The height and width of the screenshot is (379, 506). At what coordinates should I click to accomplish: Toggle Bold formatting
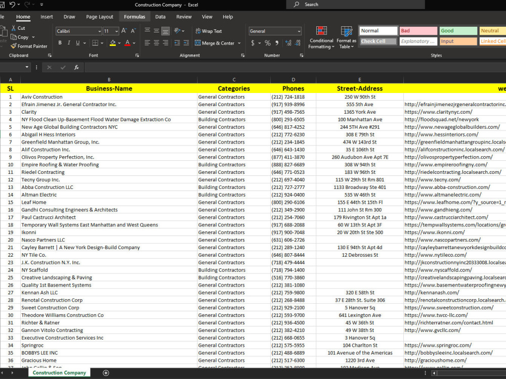[60, 42]
